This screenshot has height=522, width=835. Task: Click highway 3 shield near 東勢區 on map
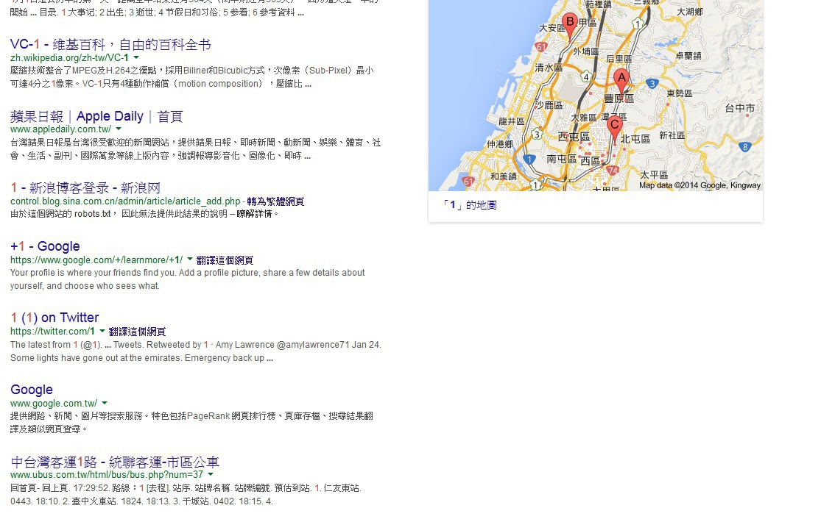coord(652,84)
